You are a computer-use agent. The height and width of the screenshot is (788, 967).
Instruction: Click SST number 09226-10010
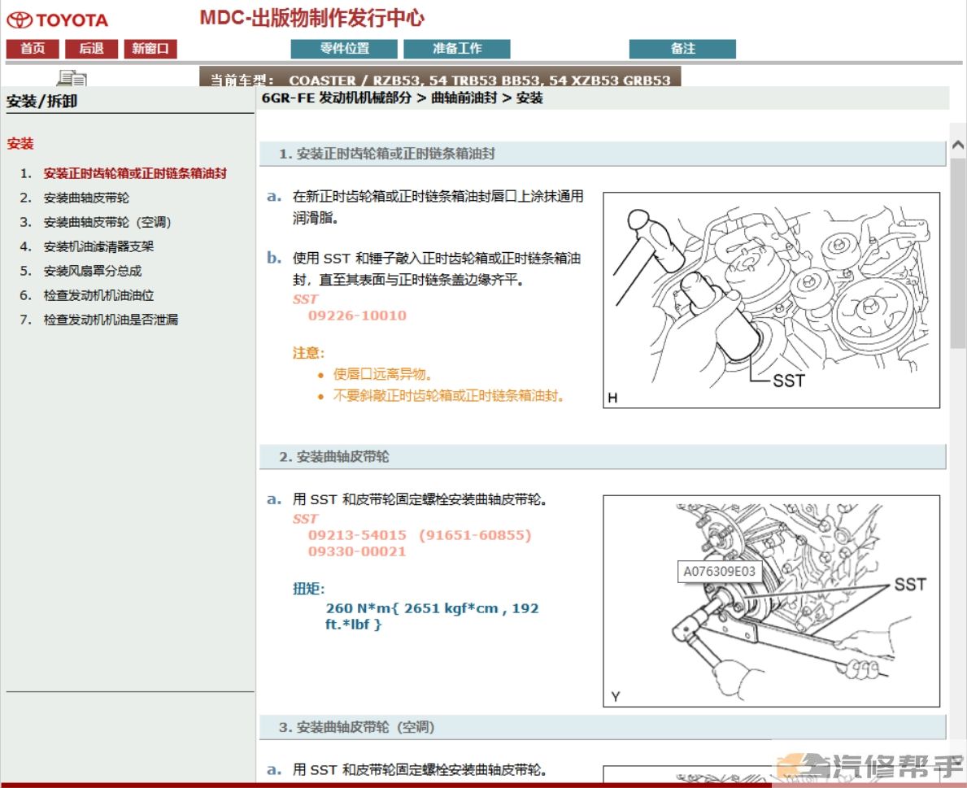point(357,316)
